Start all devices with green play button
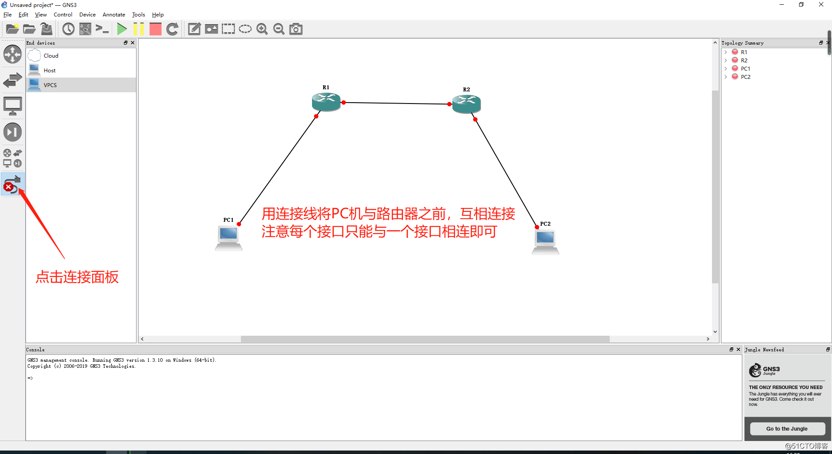 [x=122, y=29]
